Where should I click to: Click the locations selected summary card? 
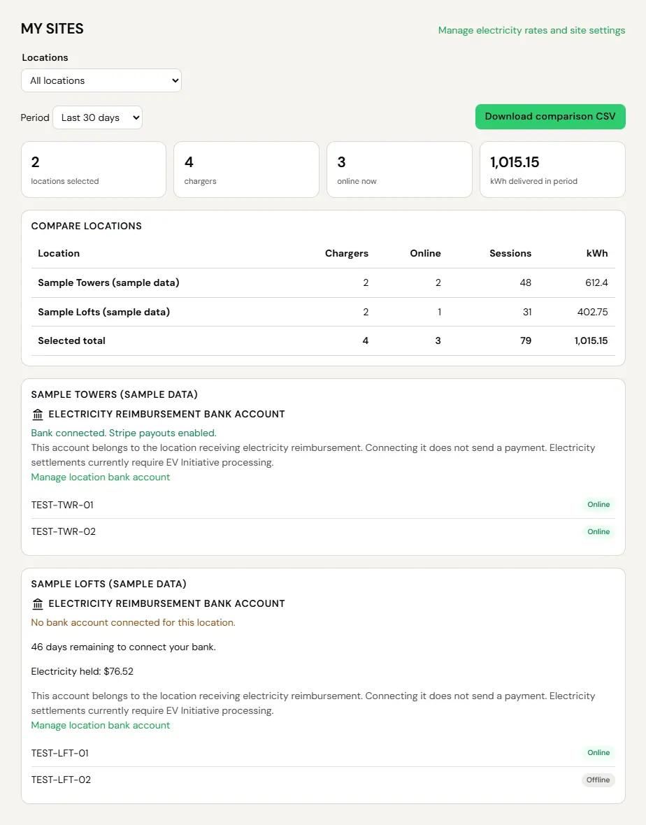(94, 169)
